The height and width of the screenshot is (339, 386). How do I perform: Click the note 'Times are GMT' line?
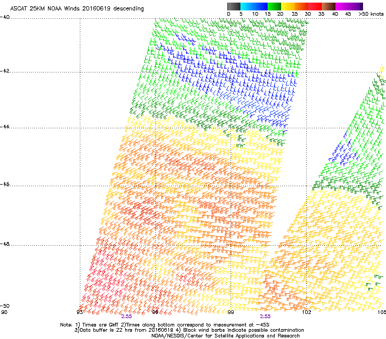pos(165,325)
